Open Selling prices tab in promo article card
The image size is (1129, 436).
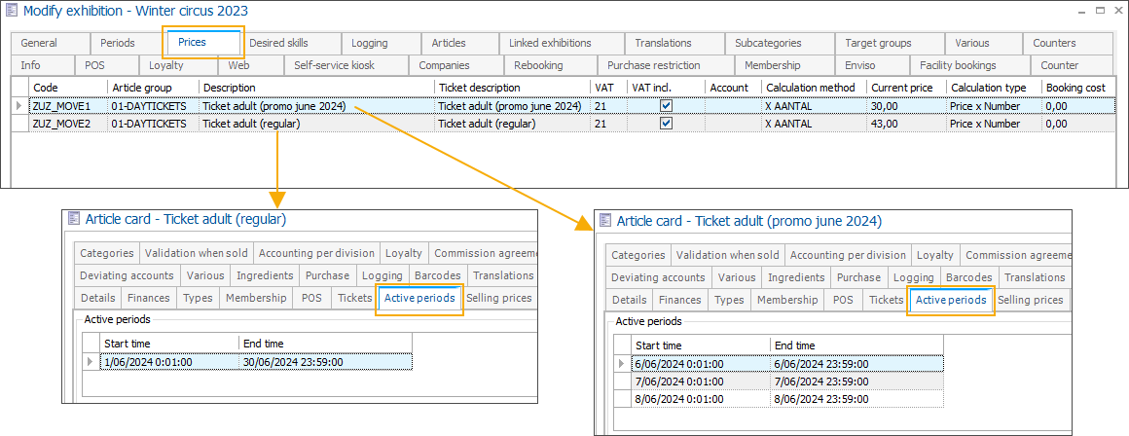coord(1030,300)
